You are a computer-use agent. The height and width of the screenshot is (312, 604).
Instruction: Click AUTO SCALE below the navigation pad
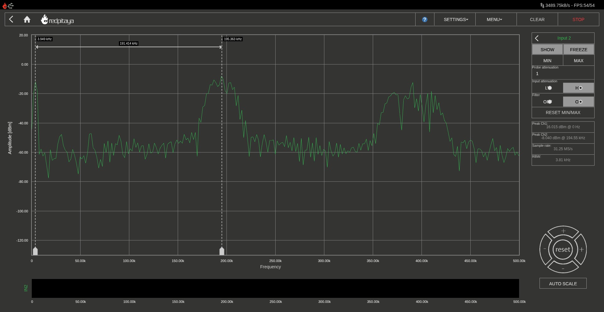tap(563, 283)
